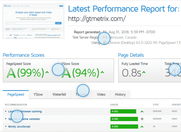The image size is (181, 132).
Task: Open the Specify a cache validator link
Action: point(24,119)
